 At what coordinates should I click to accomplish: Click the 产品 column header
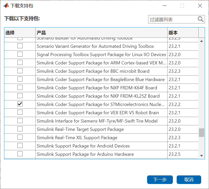[x=101, y=32]
